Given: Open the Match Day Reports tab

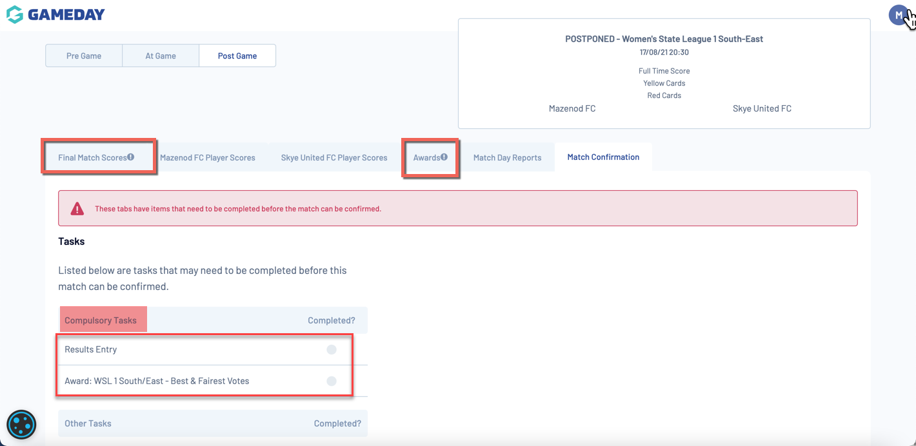Looking at the screenshot, I should coord(508,157).
